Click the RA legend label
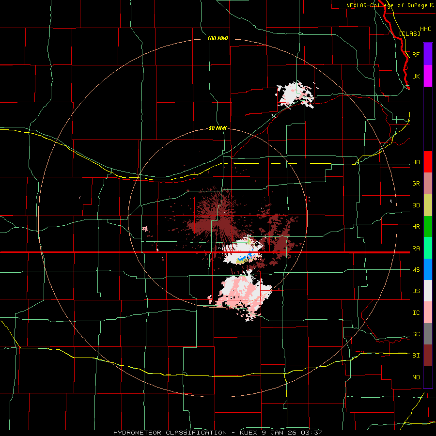 click(x=416, y=249)
